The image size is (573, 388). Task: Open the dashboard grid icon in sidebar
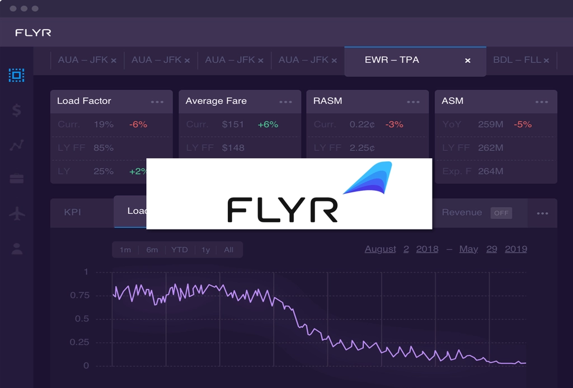click(16, 76)
